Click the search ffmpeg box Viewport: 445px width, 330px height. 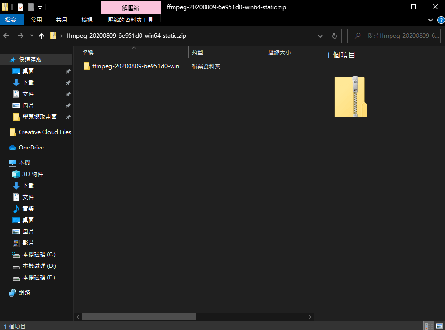click(394, 36)
